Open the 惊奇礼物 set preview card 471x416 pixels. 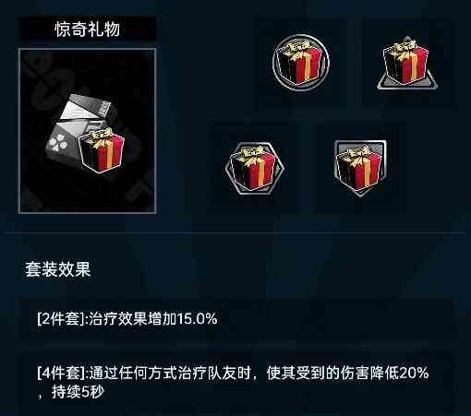(x=88, y=131)
